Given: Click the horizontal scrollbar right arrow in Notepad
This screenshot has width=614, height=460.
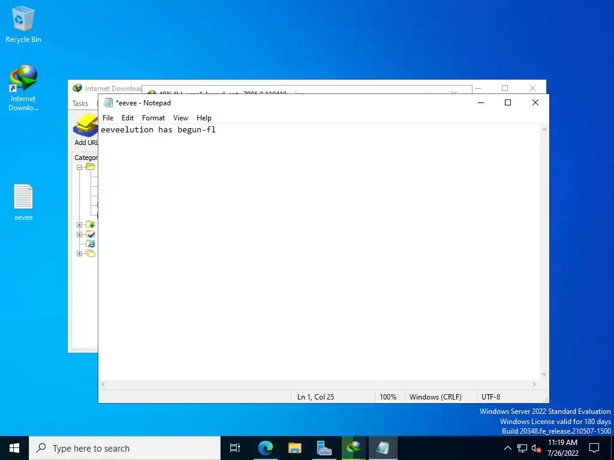Looking at the screenshot, I should pyautogui.click(x=534, y=384).
